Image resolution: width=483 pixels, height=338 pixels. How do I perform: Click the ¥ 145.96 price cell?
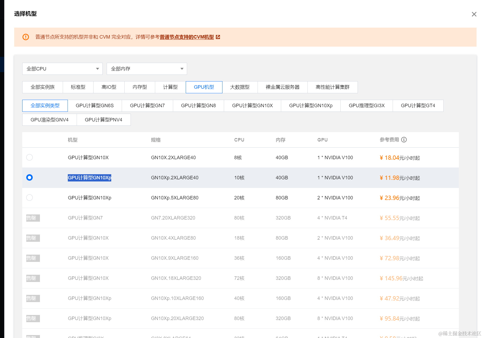tap(401, 278)
